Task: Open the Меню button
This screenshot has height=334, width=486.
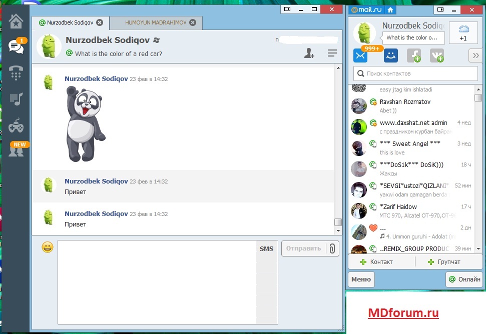Action: 361,279
